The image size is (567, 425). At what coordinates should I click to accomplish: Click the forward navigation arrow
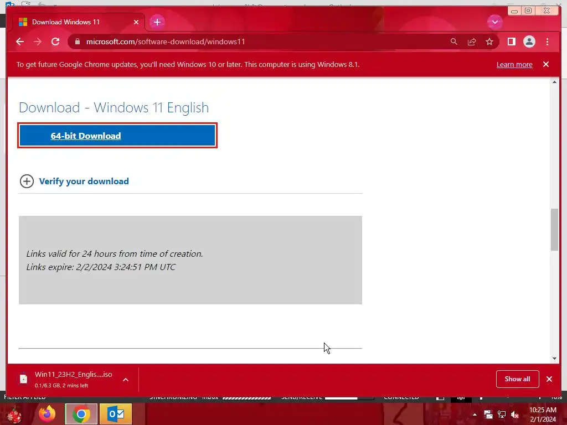38,42
